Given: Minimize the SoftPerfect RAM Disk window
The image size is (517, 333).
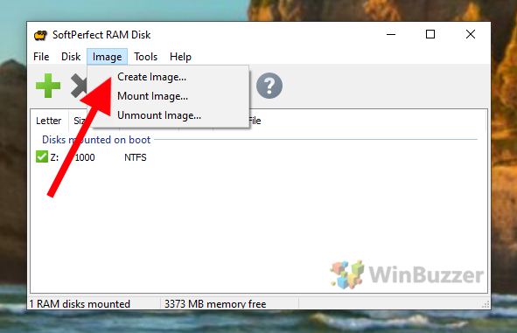Looking at the screenshot, I should point(391,34).
